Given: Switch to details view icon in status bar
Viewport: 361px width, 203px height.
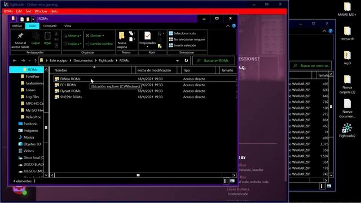Looking at the screenshot, I should [226, 181].
